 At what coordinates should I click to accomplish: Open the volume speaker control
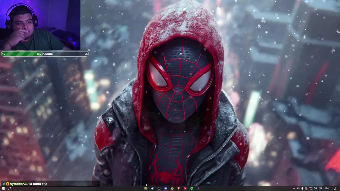pos(315,188)
